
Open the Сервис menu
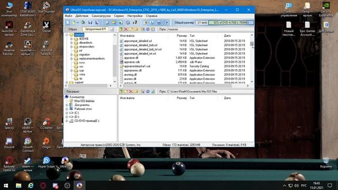119,16
